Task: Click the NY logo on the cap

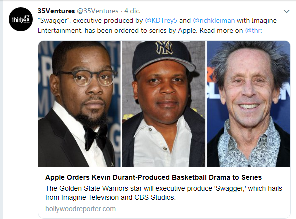Action: 164,47
